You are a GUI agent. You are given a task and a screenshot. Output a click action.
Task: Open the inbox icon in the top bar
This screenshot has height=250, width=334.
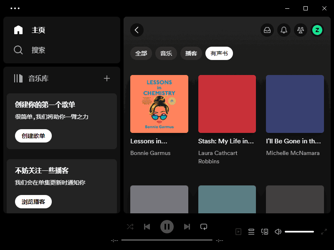point(267,30)
